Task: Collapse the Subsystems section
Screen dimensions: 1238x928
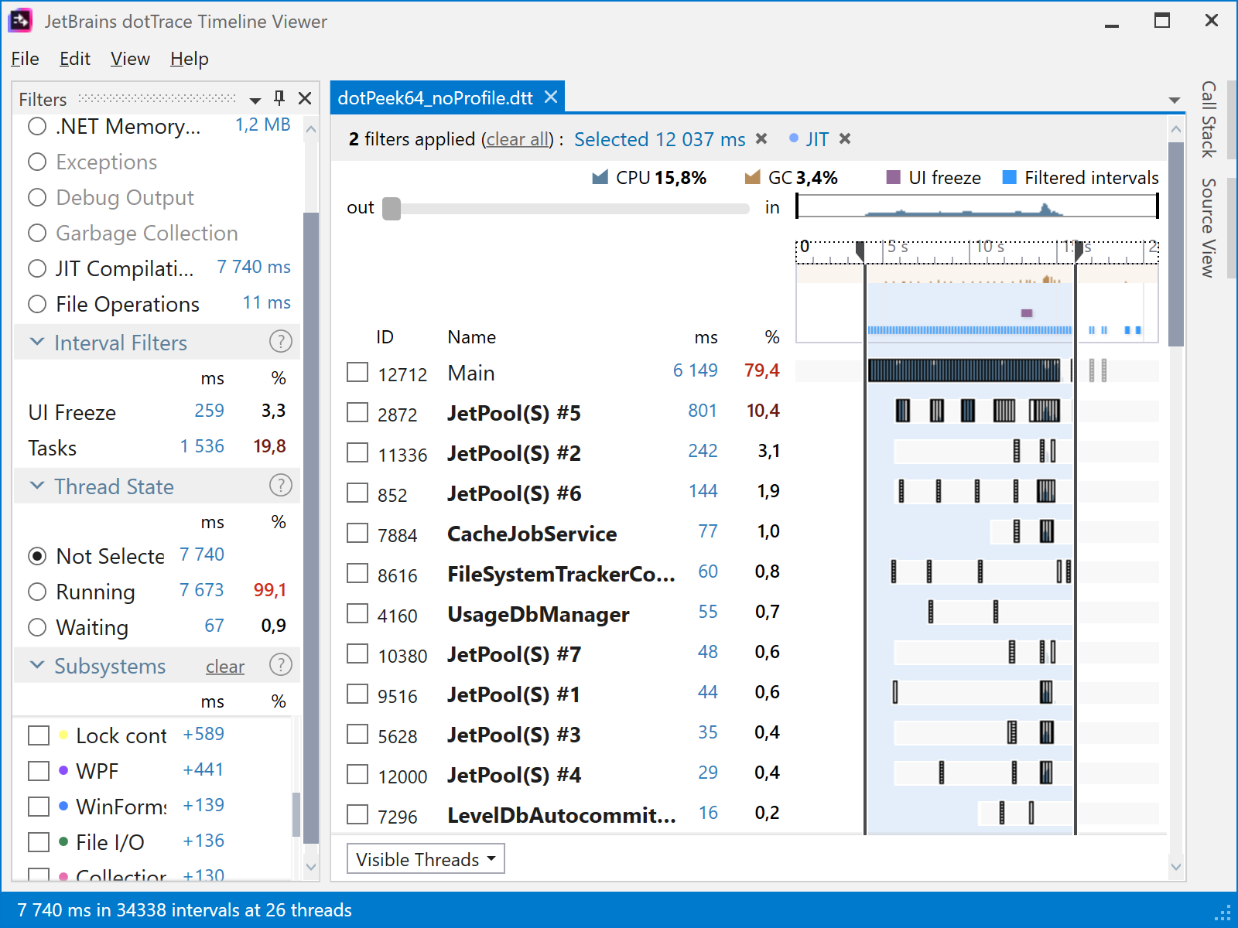Action: coord(36,665)
